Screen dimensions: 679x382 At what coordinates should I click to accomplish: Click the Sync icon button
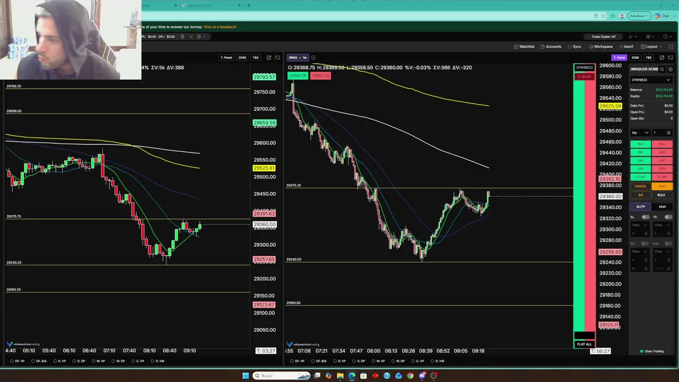[574, 46]
